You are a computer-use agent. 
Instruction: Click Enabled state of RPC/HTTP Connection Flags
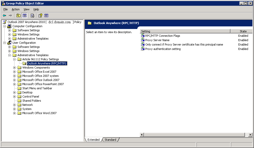[243, 36]
